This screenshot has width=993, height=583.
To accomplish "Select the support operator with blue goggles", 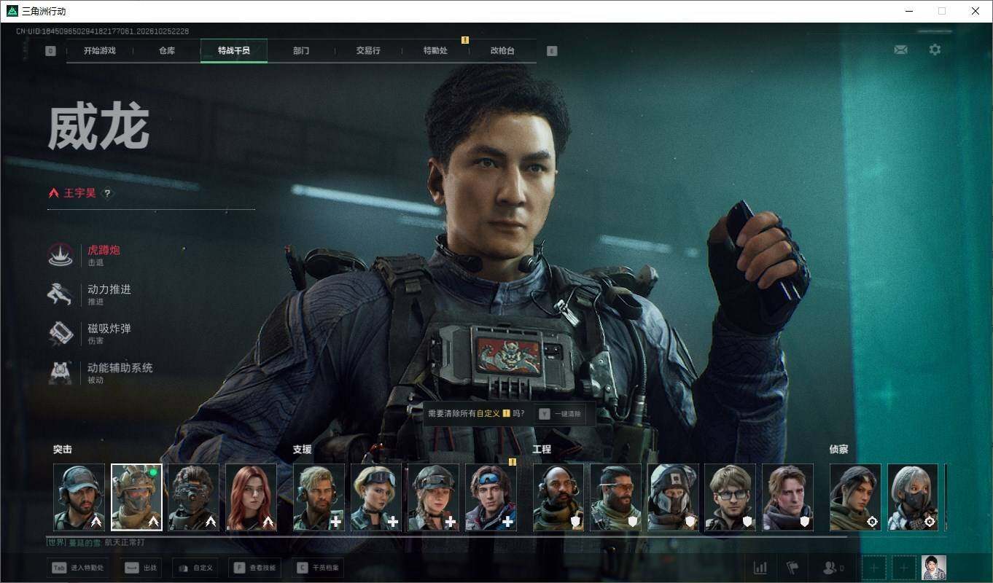I will click(x=491, y=497).
